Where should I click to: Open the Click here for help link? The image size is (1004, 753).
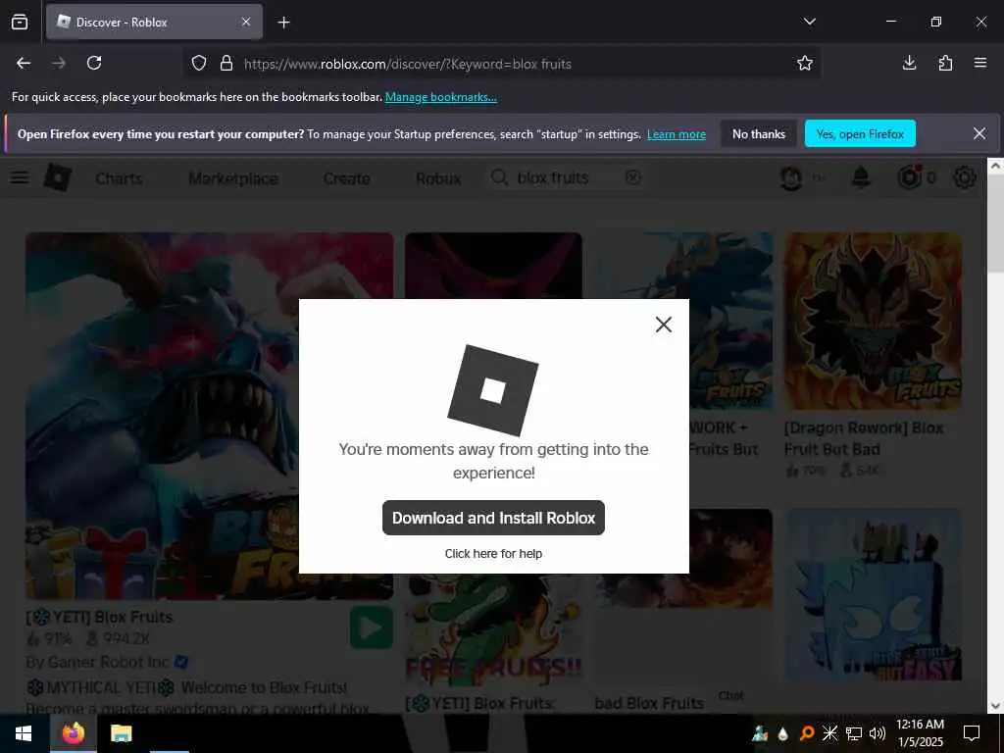493,553
